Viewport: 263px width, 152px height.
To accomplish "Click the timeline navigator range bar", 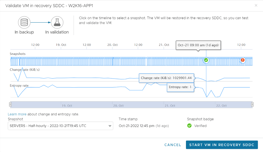I will coord(131,105).
